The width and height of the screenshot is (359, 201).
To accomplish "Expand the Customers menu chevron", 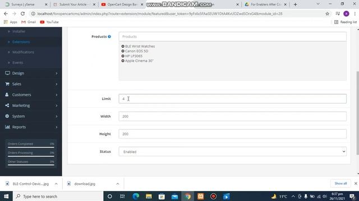I will pos(56,94).
